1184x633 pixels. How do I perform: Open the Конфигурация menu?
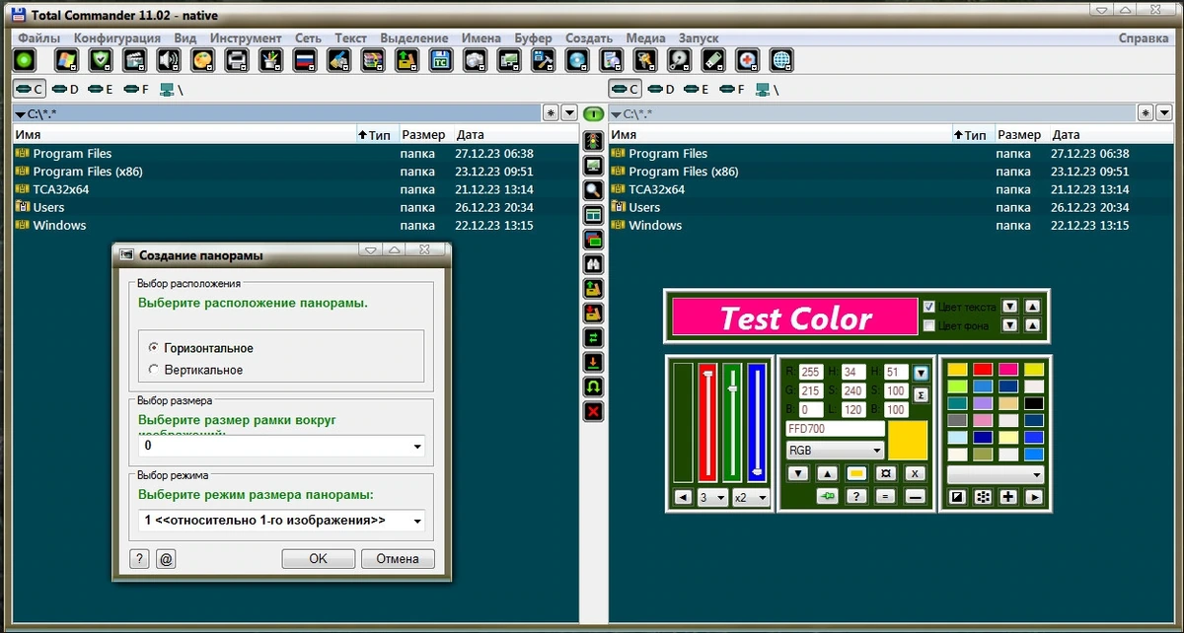[x=116, y=38]
